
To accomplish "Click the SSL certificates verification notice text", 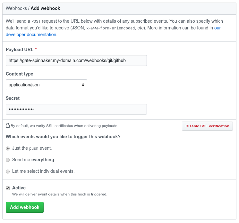I will tap(64, 126).
